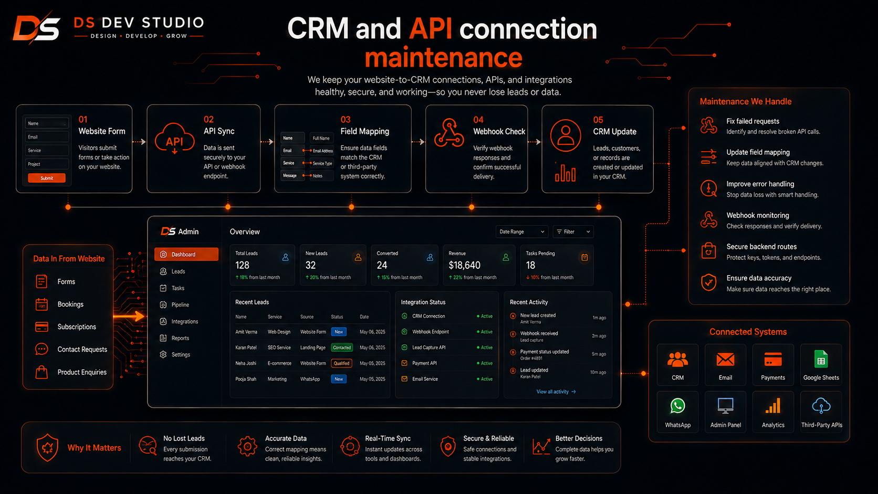Click the Forms icon
Viewport: 878px width, 494px height.
(41, 281)
